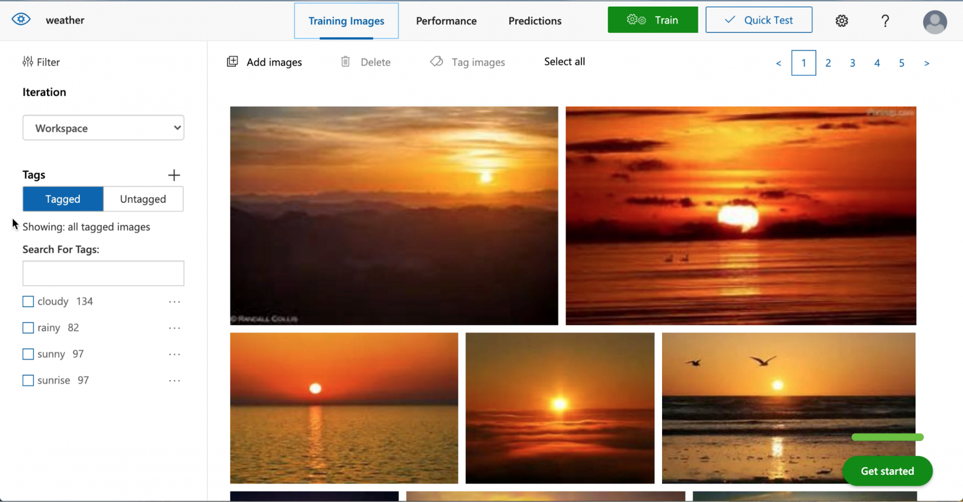
Task: Open the Workspace iteration dropdown
Action: pyautogui.click(x=104, y=127)
